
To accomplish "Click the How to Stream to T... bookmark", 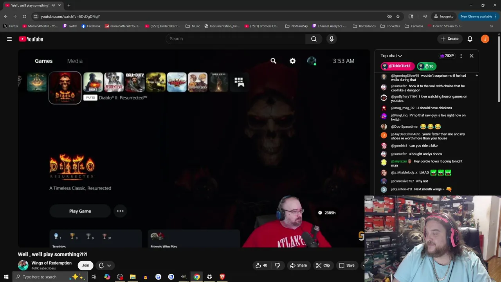I will tap(445, 26).
